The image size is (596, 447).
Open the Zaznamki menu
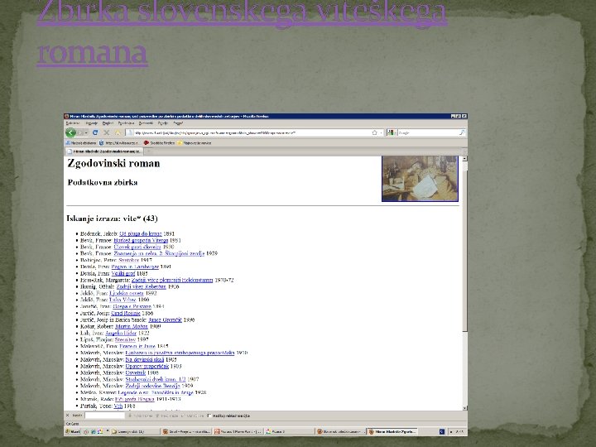click(x=146, y=123)
